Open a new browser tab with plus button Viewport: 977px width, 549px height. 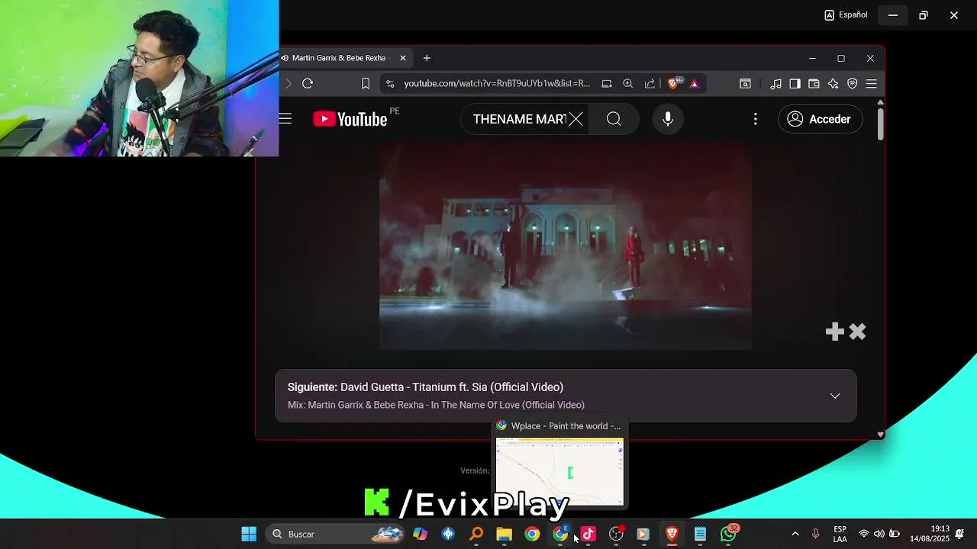[427, 58]
